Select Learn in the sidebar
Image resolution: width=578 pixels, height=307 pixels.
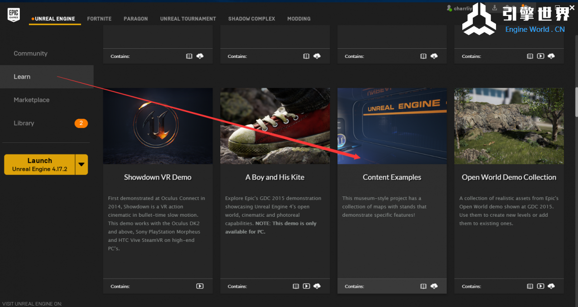click(47, 77)
